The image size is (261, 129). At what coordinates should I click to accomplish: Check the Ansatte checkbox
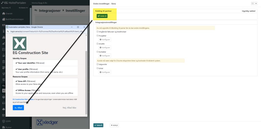[97, 44]
